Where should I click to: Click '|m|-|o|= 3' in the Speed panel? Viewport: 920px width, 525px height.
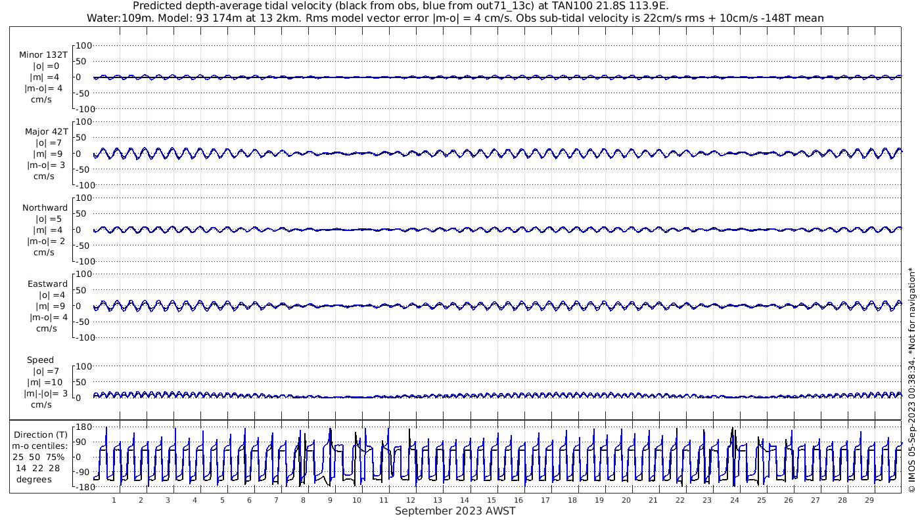45,393
